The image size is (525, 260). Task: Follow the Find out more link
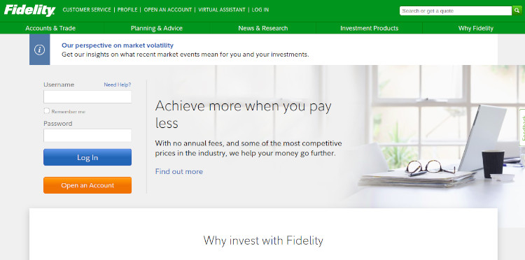tap(178, 171)
